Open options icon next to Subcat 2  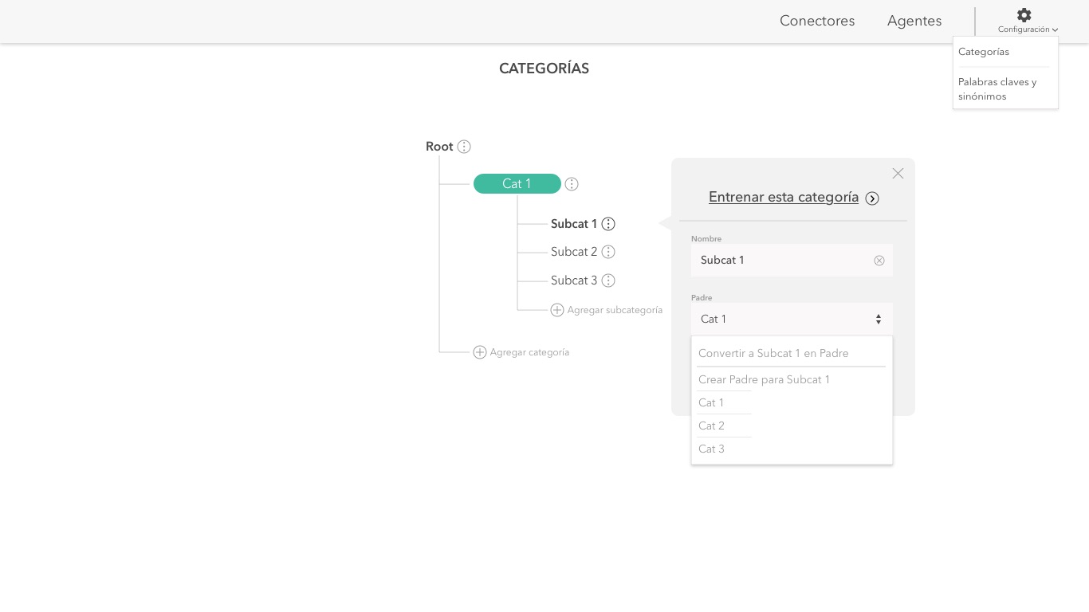608,252
